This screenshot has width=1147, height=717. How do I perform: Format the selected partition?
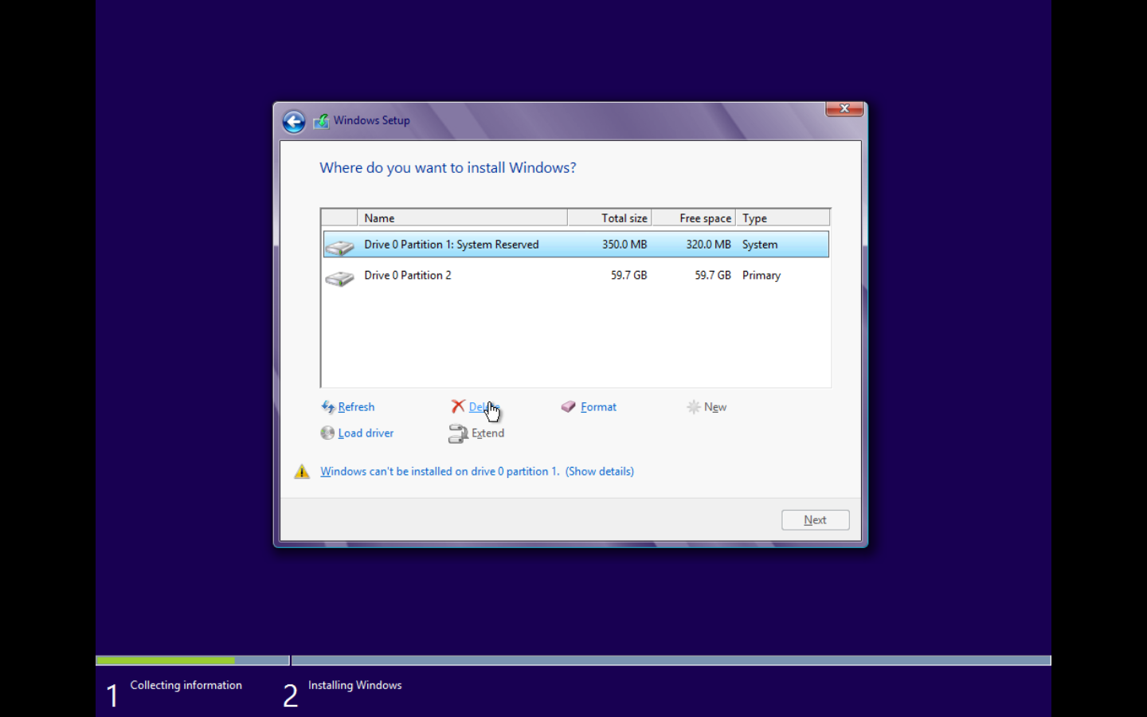click(598, 407)
